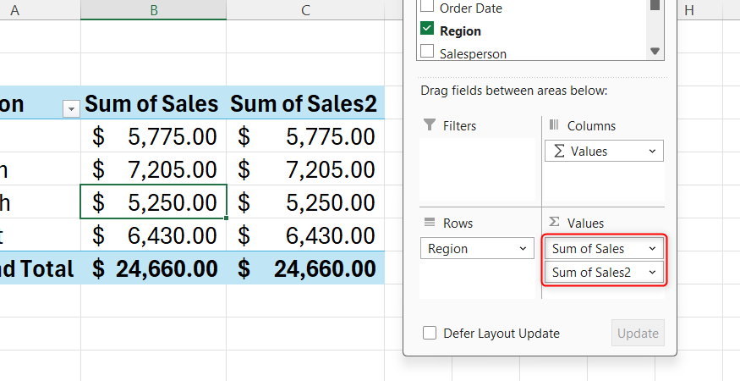
Task: Click the Update button
Action: (x=638, y=333)
